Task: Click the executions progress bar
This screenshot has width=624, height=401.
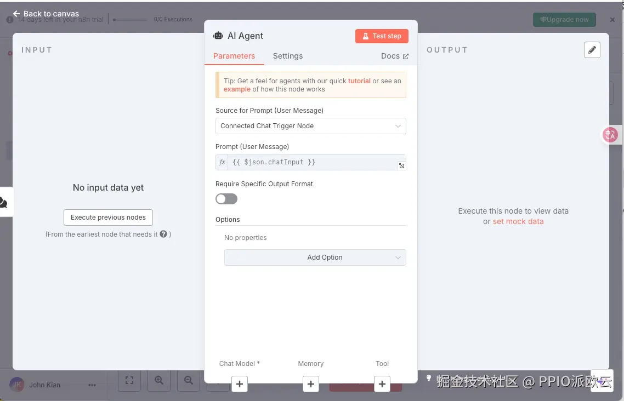Action: pos(130,20)
